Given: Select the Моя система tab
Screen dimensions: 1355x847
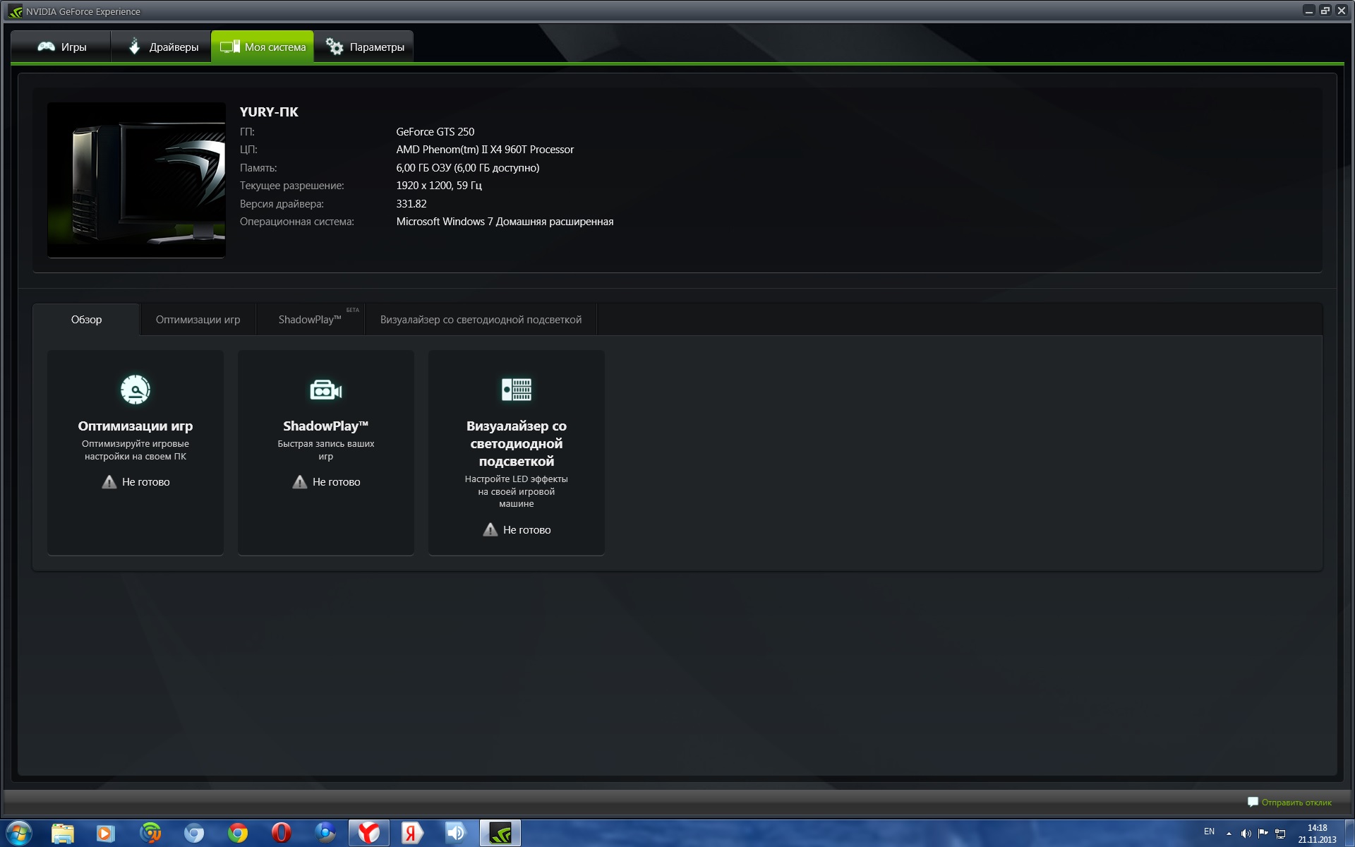Looking at the screenshot, I should point(263,47).
